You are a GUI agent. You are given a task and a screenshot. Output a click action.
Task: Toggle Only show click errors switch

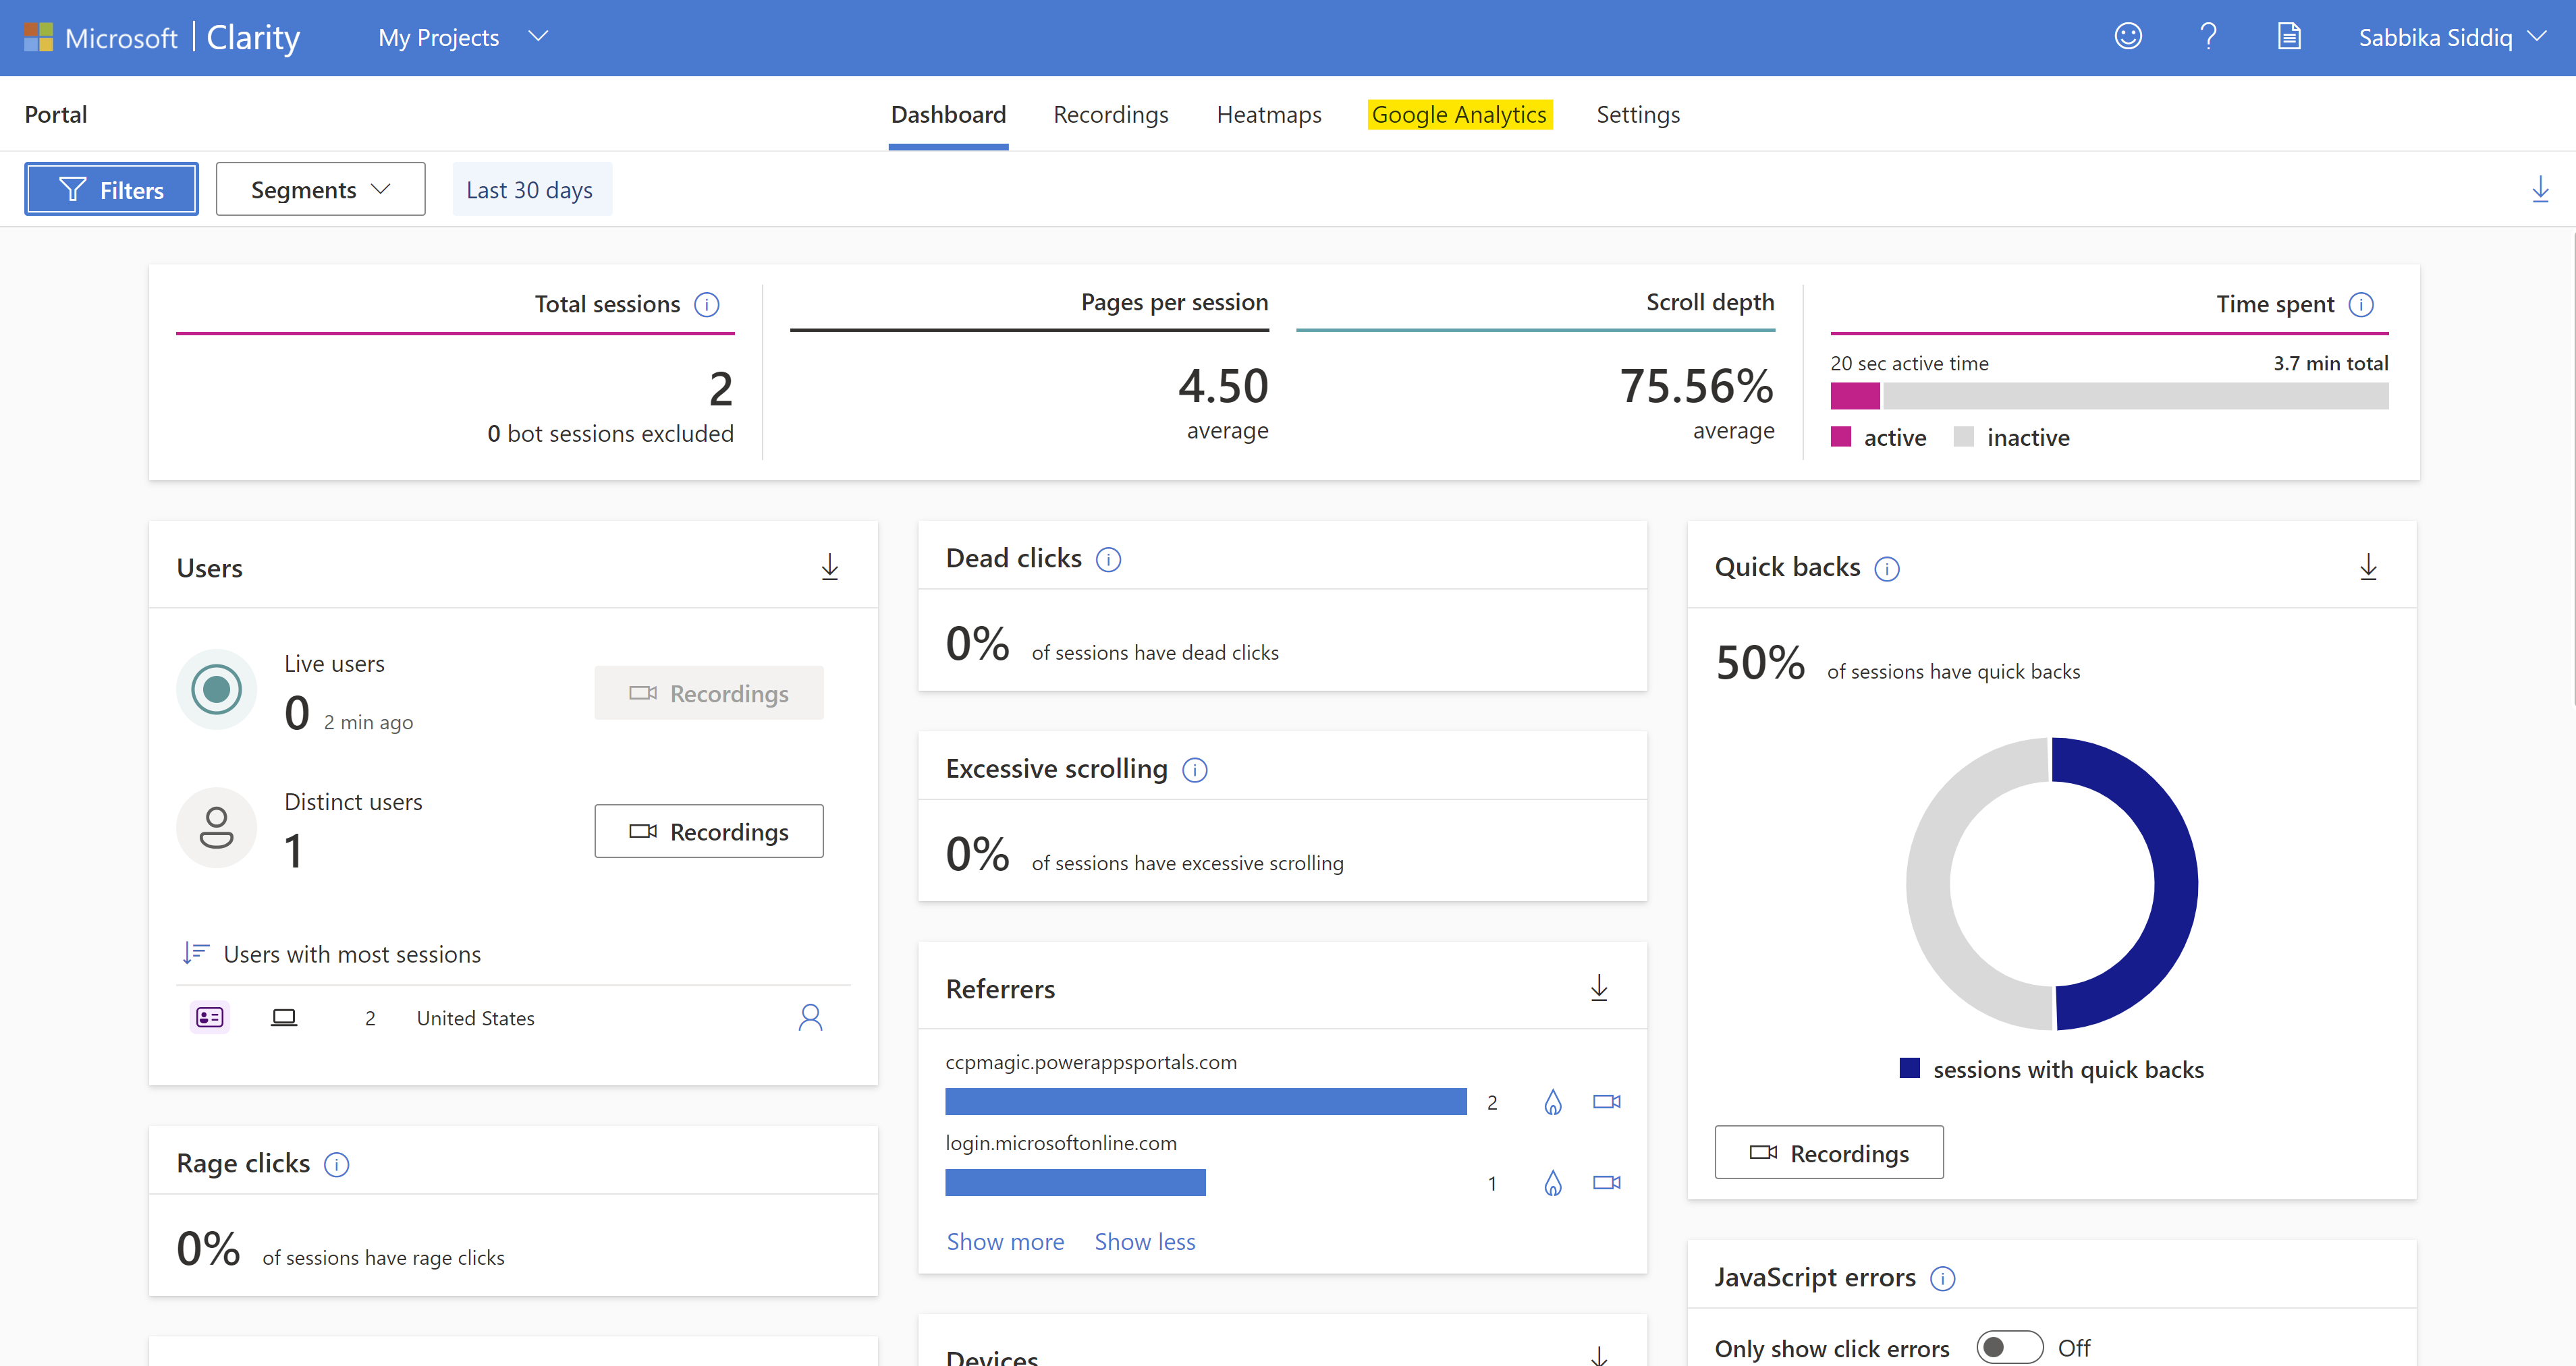pyautogui.click(x=2009, y=1347)
